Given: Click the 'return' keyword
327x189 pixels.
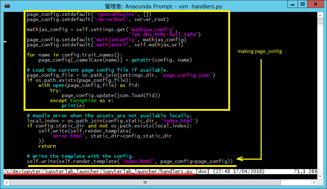Looking at the screenshot, I should click(47, 146).
